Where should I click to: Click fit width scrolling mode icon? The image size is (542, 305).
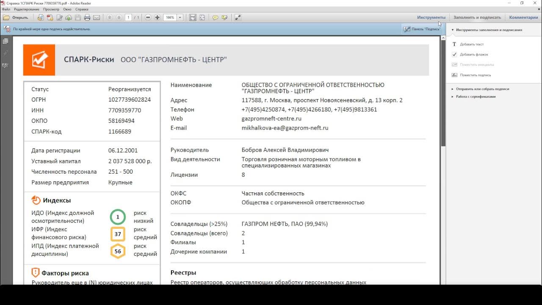[x=193, y=17]
